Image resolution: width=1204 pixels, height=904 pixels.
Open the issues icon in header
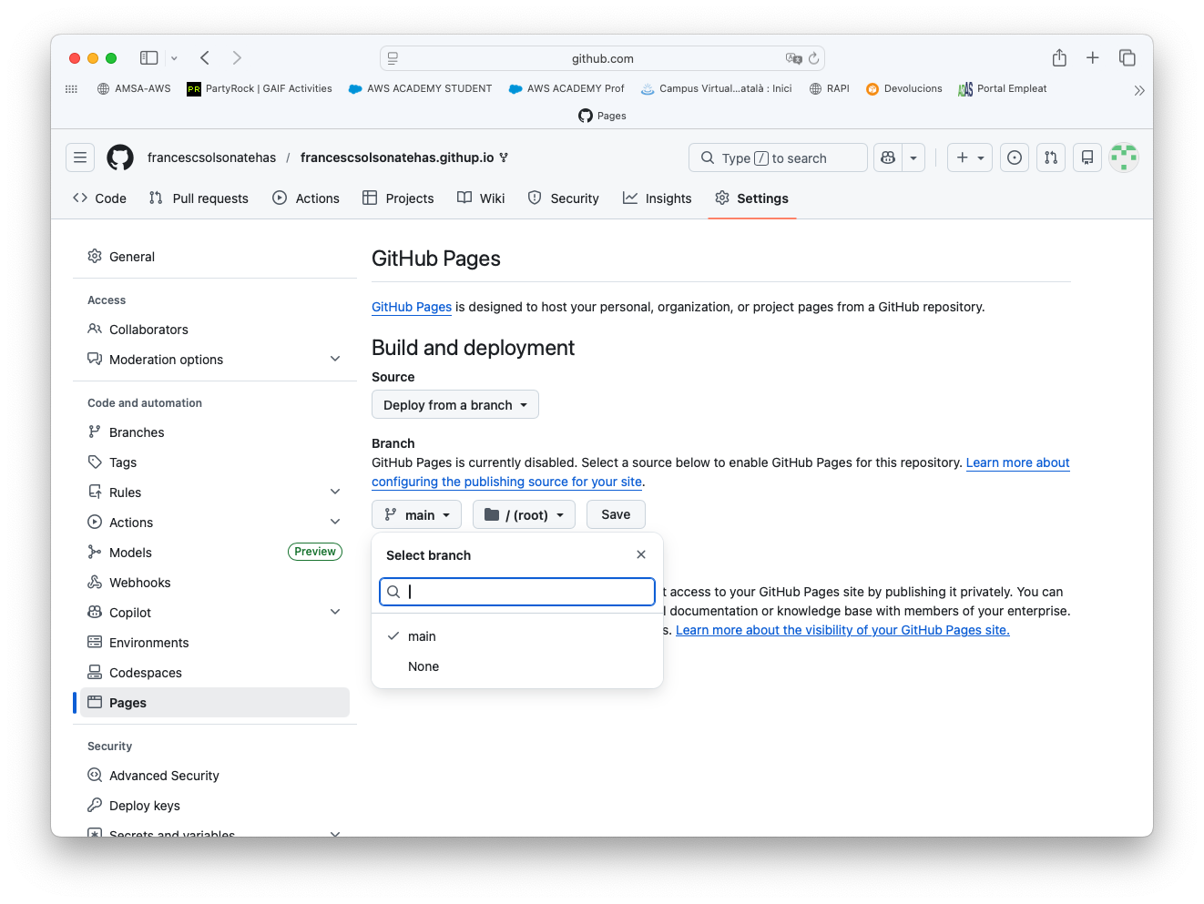(1015, 157)
